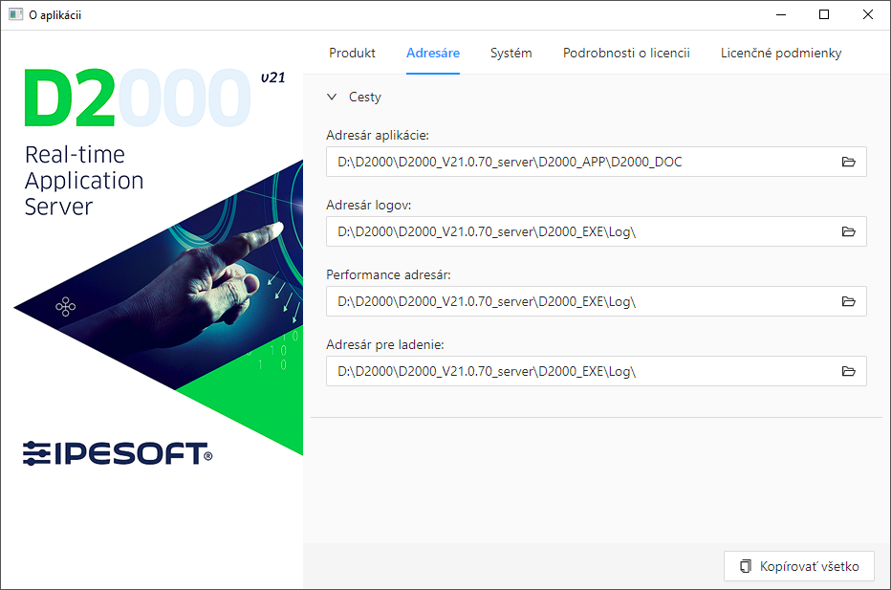This screenshot has width=891, height=590.
Task: Open folder for Adresár aplikácie path
Action: click(847, 163)
